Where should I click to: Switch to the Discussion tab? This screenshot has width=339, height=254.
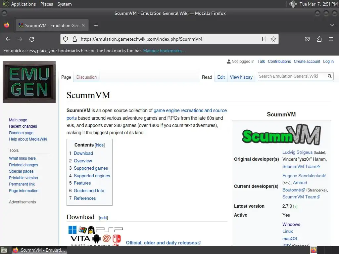[x=86, y=77]
